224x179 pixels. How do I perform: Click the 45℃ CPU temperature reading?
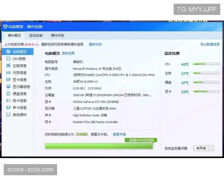click(185, 65)
